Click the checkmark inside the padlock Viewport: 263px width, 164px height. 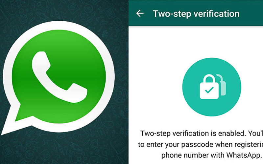click(x=209, y=90)
